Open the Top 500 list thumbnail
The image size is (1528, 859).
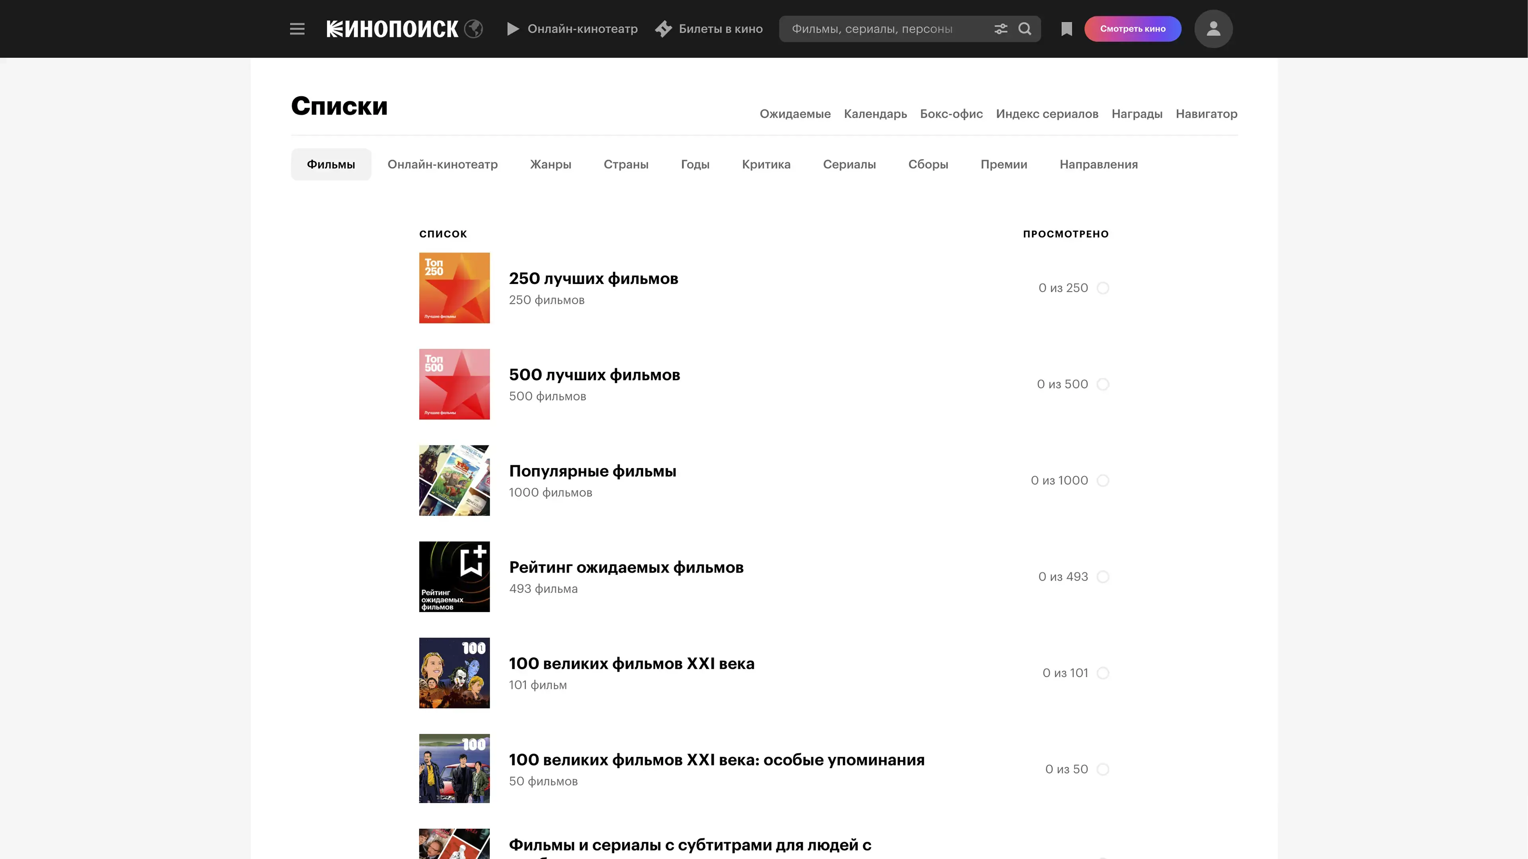[x=454, y=384]
